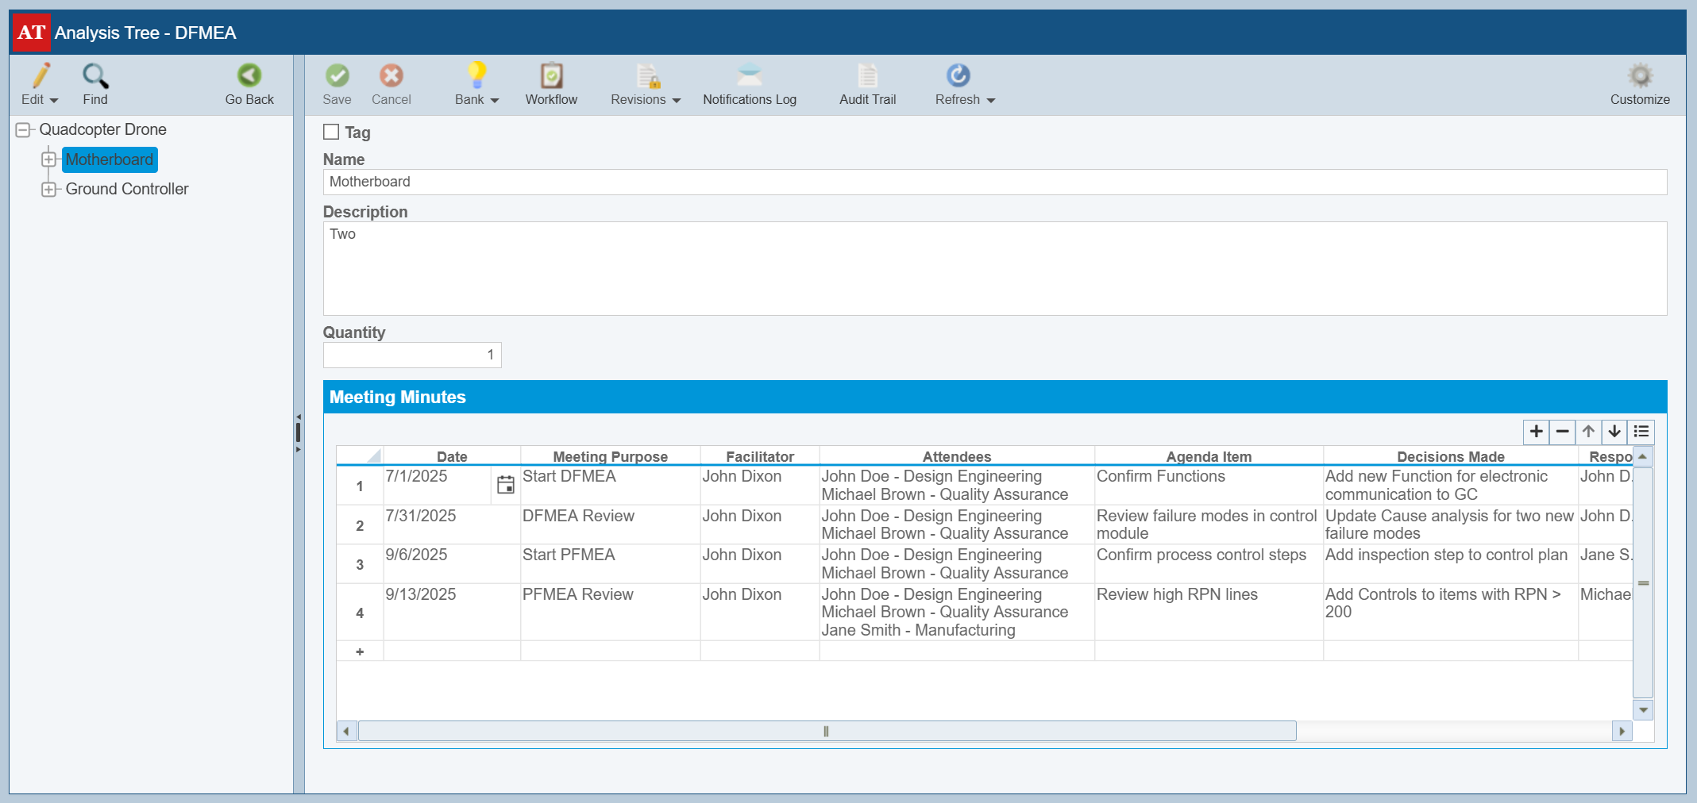1697x803 pixels.
Task: Click the 'PFMEA Review' purpose cell
Action: pyautogui.click(x=610, y=613)
